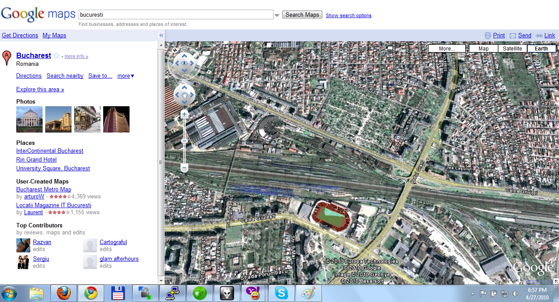The height and width of the screenshot is (302, 559).
Task: Select the Earth view button
Action: click(541, 48)
